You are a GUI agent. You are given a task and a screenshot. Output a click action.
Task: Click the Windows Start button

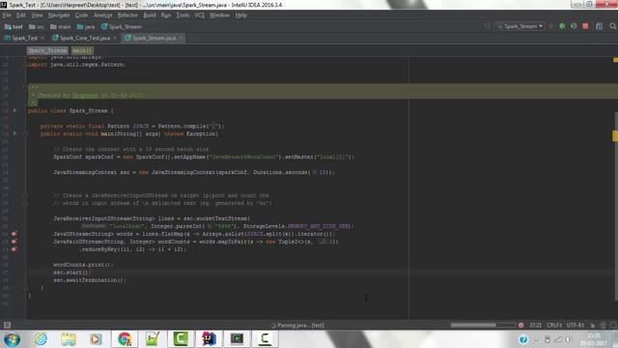click(x=12, y=339)
